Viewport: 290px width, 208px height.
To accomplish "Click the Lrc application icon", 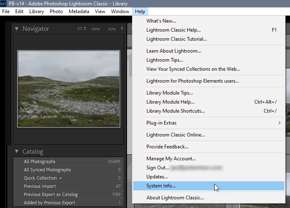I will (3, 4).
